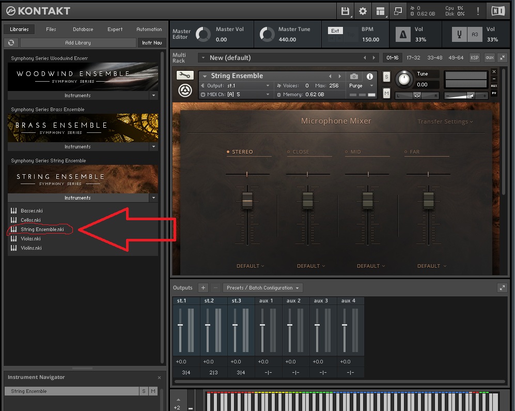Click S button in the Instrument Navigator row
The height and width of the screenshot is (411, 515).
[x=144, y=391]
